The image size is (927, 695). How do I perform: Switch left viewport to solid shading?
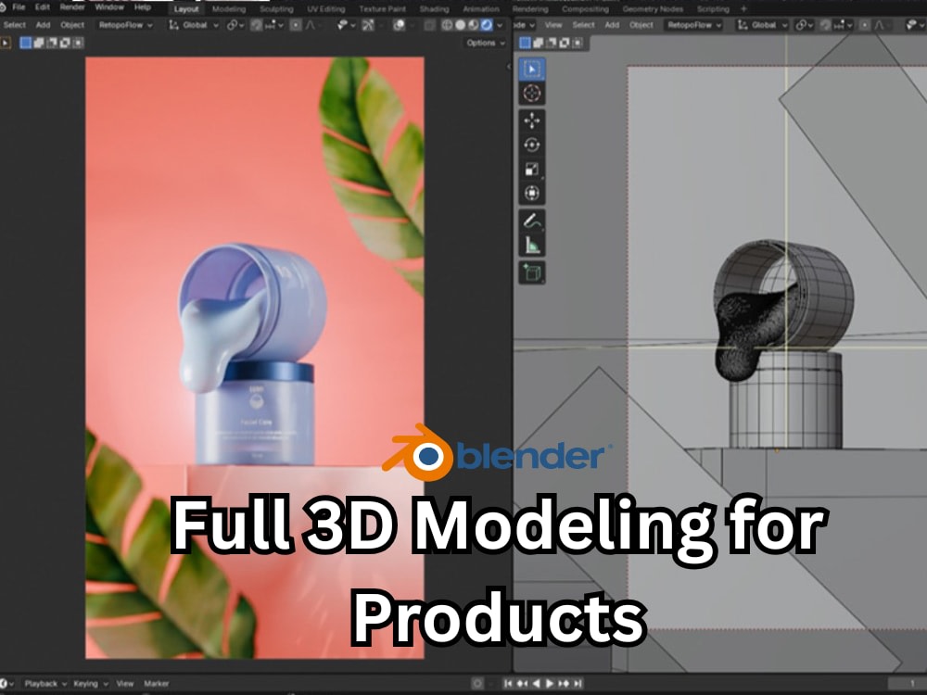(x=460, y=25)
